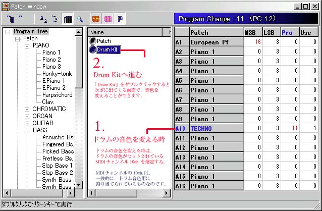Viewport: 322px width, 211px height.
Task: Expand the CHROMATIC tree node
Action: pyautogui.click(x=27, y=109)
